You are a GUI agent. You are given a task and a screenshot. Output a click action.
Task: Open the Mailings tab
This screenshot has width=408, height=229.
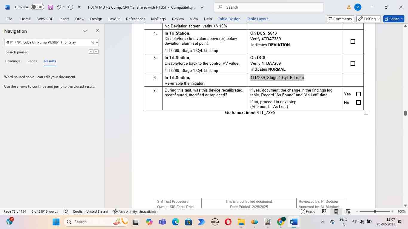pos(158,19)
